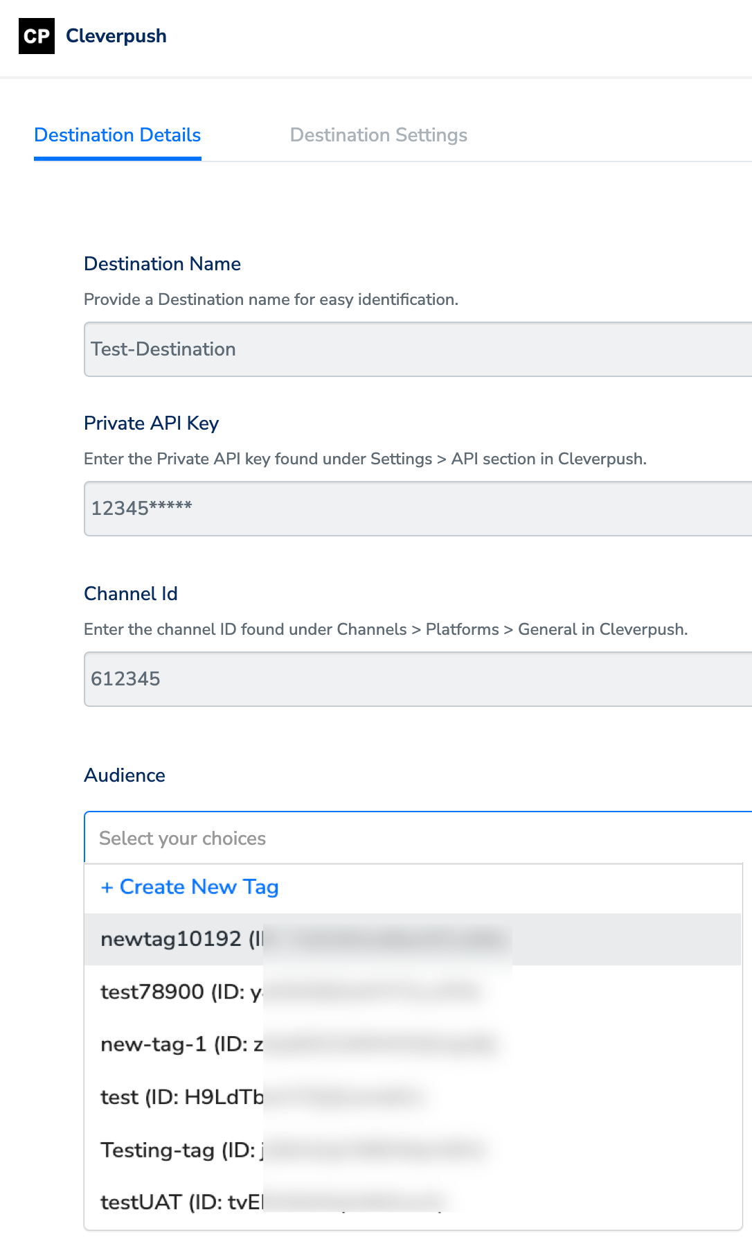Click the 'Destination Name' heading label
The height and width of the screenshot is (1253, 752).
point(163,264)
